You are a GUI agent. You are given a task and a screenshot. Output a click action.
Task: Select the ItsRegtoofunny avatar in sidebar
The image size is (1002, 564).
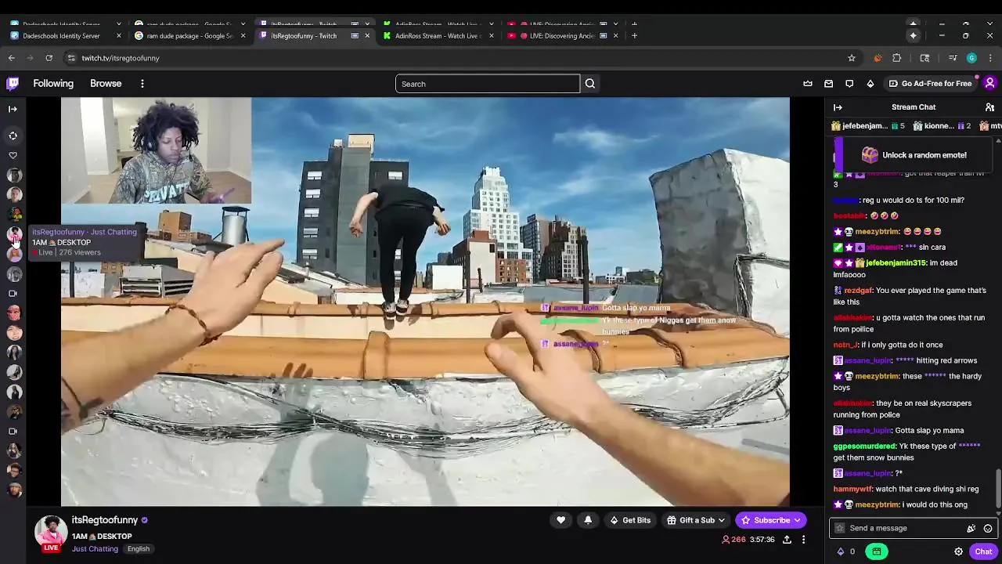[x=14, y=234]
